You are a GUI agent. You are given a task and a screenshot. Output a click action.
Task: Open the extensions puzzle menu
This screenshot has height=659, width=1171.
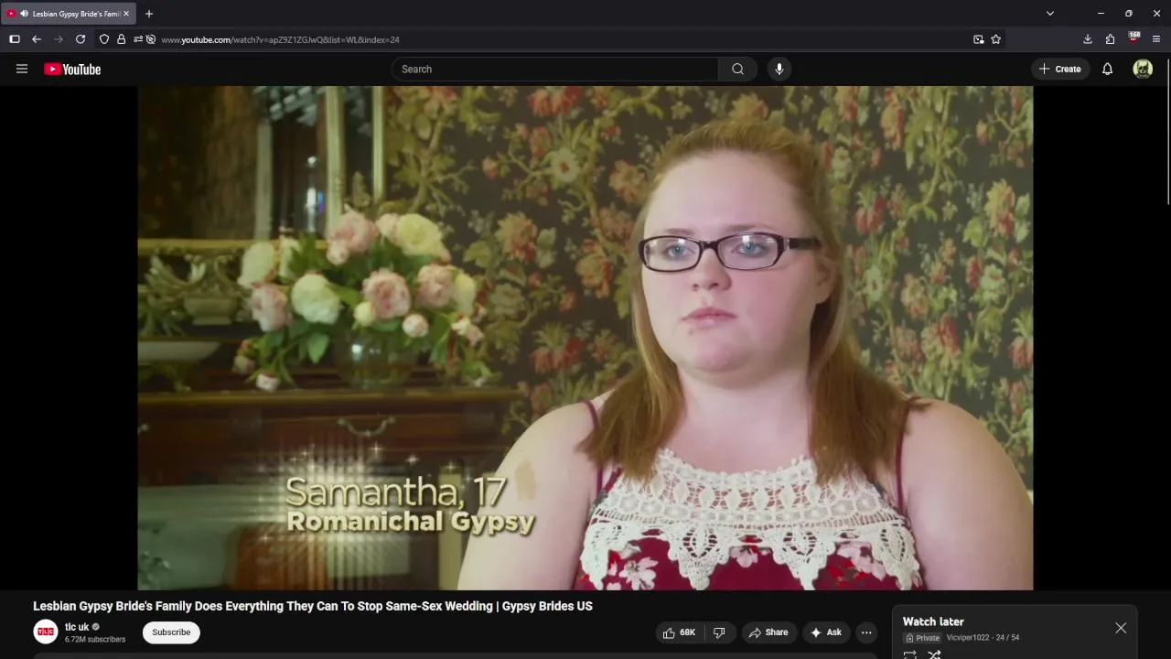pos(1111,39)
